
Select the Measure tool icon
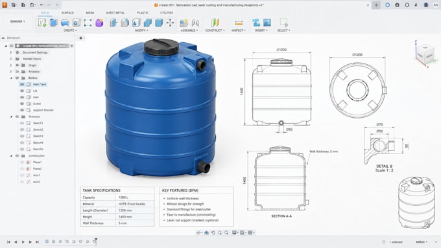point(239,23)
